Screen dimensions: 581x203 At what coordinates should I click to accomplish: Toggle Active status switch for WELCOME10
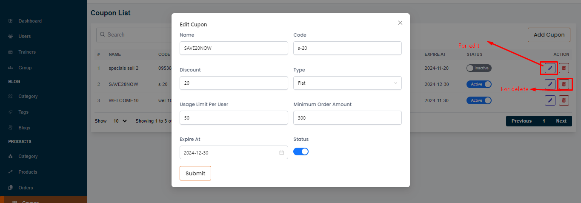(479, 100)
